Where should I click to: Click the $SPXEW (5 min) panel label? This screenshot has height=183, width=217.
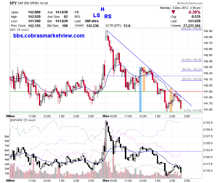[x=23, y=120]
